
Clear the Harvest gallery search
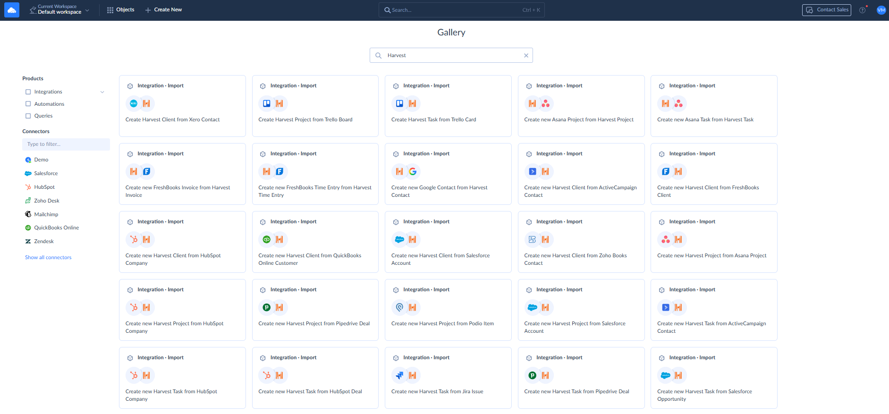point(526,56)
